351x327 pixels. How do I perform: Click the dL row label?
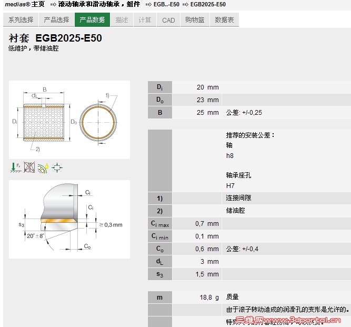[160, 261]
